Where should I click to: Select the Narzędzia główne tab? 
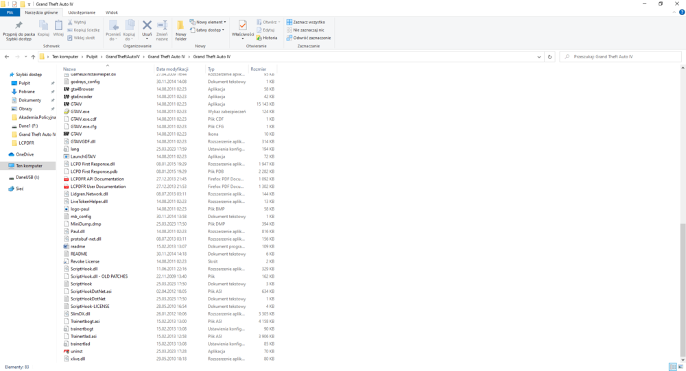[x=41, y=12]
